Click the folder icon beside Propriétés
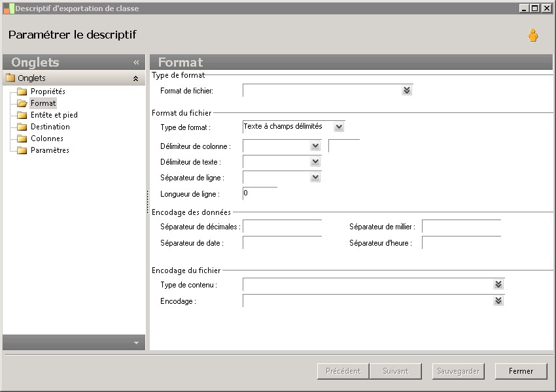Image resolution: width=556 pixels, height=392 pixels. pyautogui.click(x=22, y=91)
